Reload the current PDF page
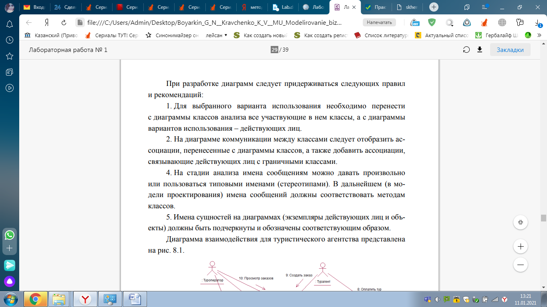547x307 pixels. point(64,23)
